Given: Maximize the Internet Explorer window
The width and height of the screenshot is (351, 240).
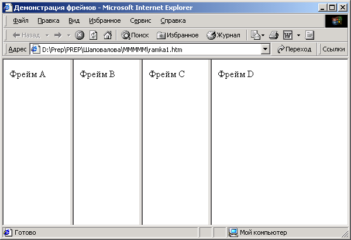Looking at the screenshot, I should [332, 8].
